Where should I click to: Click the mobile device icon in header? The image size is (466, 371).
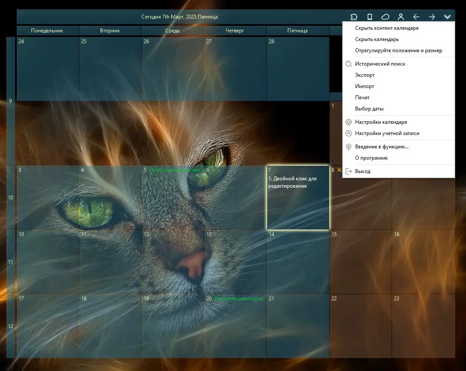pos(369,17)
